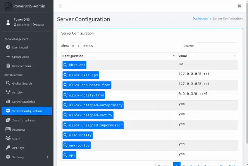
Task: Click the Accounts sidebar icon
Action: (x=8, y=129)
